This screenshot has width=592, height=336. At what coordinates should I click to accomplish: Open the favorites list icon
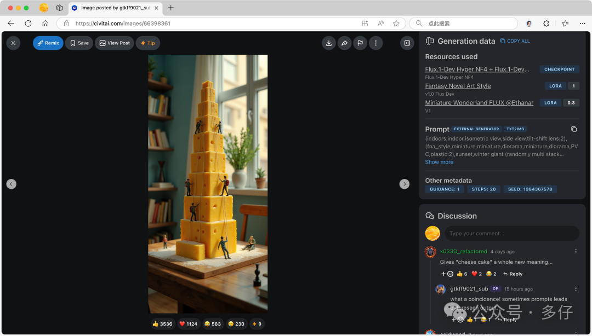[565, 24]
